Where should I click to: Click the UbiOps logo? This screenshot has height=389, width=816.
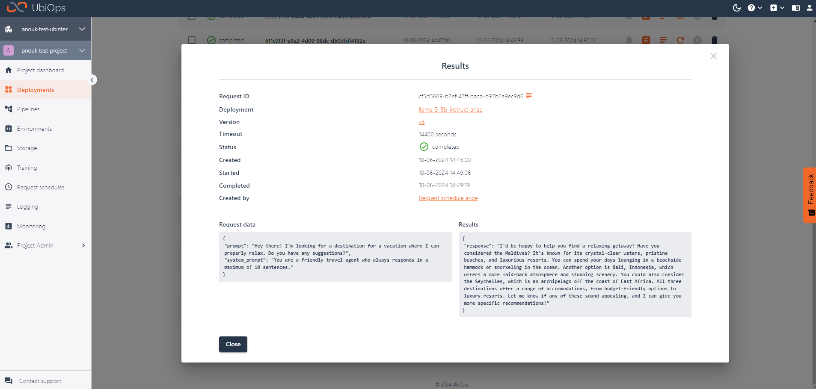(x=36, y=8)
